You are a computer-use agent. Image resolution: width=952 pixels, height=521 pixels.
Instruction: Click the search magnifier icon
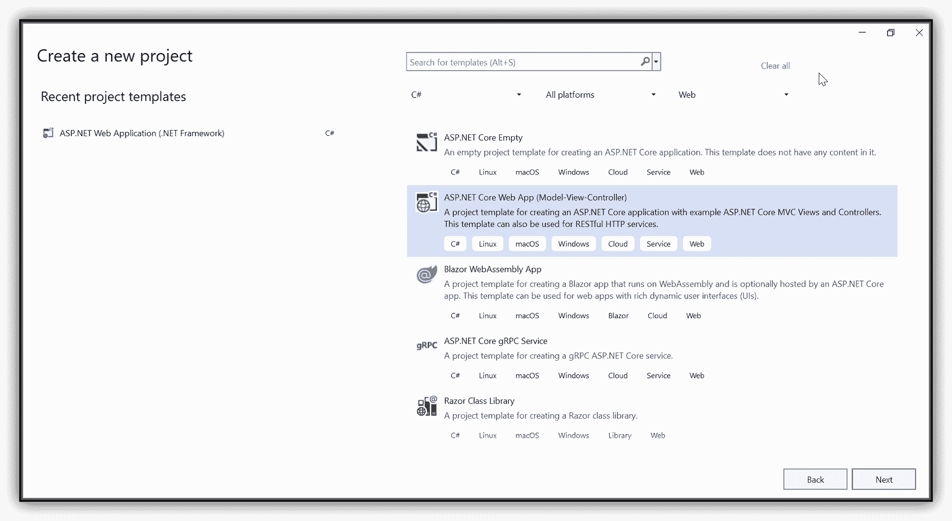pyautogui.click(x=645, y=62)
